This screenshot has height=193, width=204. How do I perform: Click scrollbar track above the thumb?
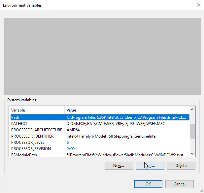(192, 118)
